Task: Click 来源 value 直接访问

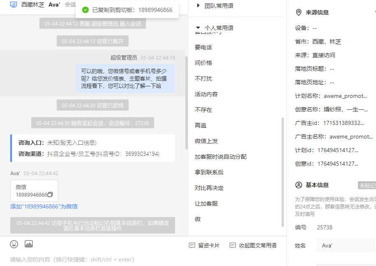Action: pos(324,55)
